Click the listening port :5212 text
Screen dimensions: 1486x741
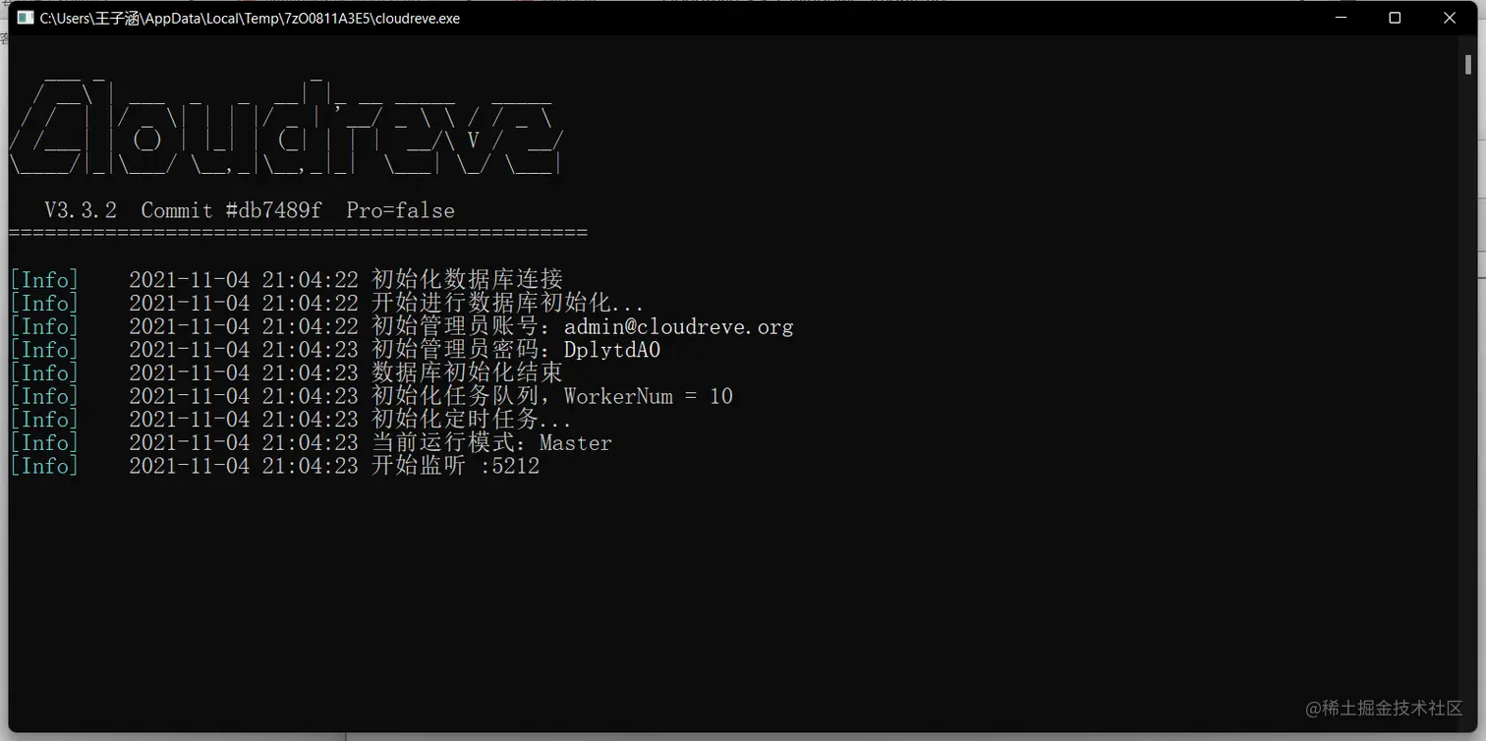[x=510, y=466]
